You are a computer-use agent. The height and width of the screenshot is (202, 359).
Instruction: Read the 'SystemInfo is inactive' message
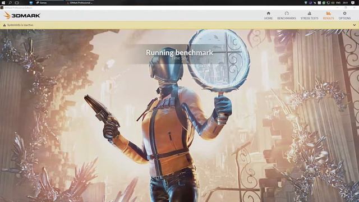(20, 25)
